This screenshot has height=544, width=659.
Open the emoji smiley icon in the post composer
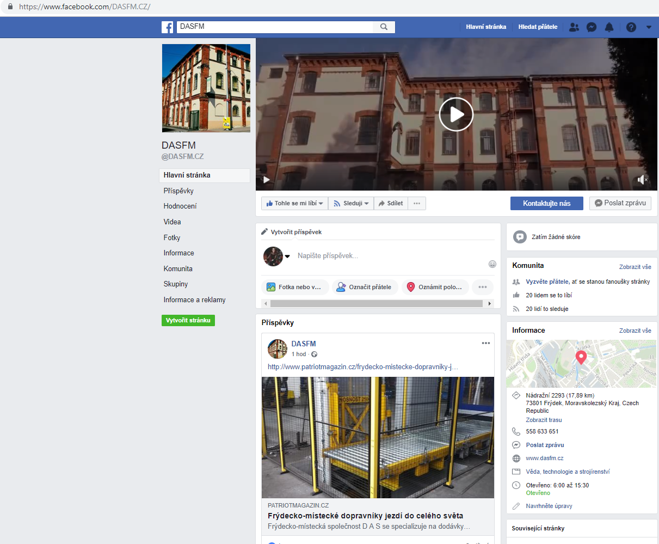[x=492, y=264]
